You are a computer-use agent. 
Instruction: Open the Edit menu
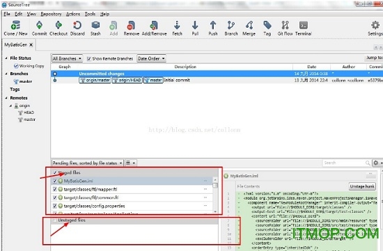[19, 14]
